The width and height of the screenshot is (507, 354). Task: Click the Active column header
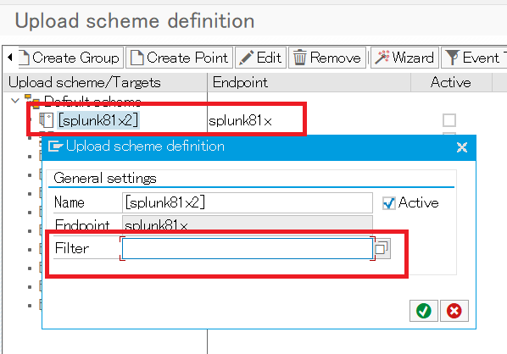click(451, 82)
